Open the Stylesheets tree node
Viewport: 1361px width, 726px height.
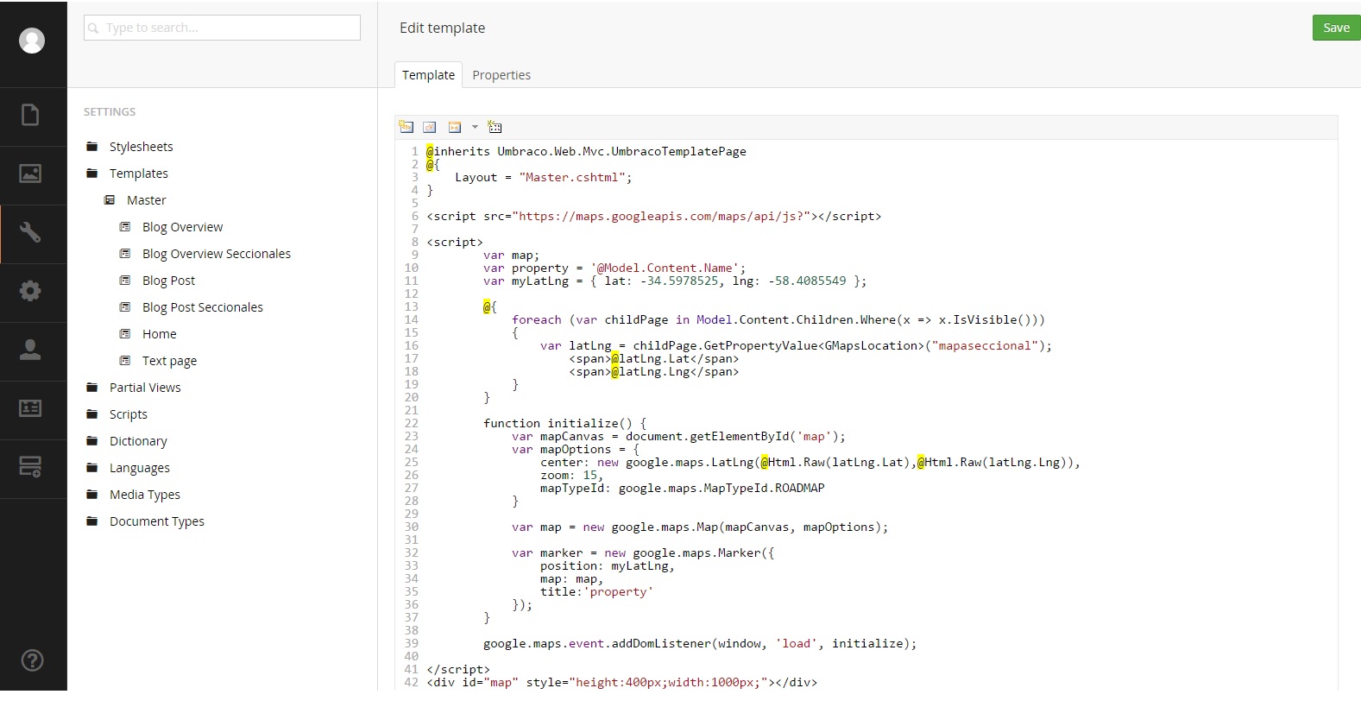tap(141, 147)
